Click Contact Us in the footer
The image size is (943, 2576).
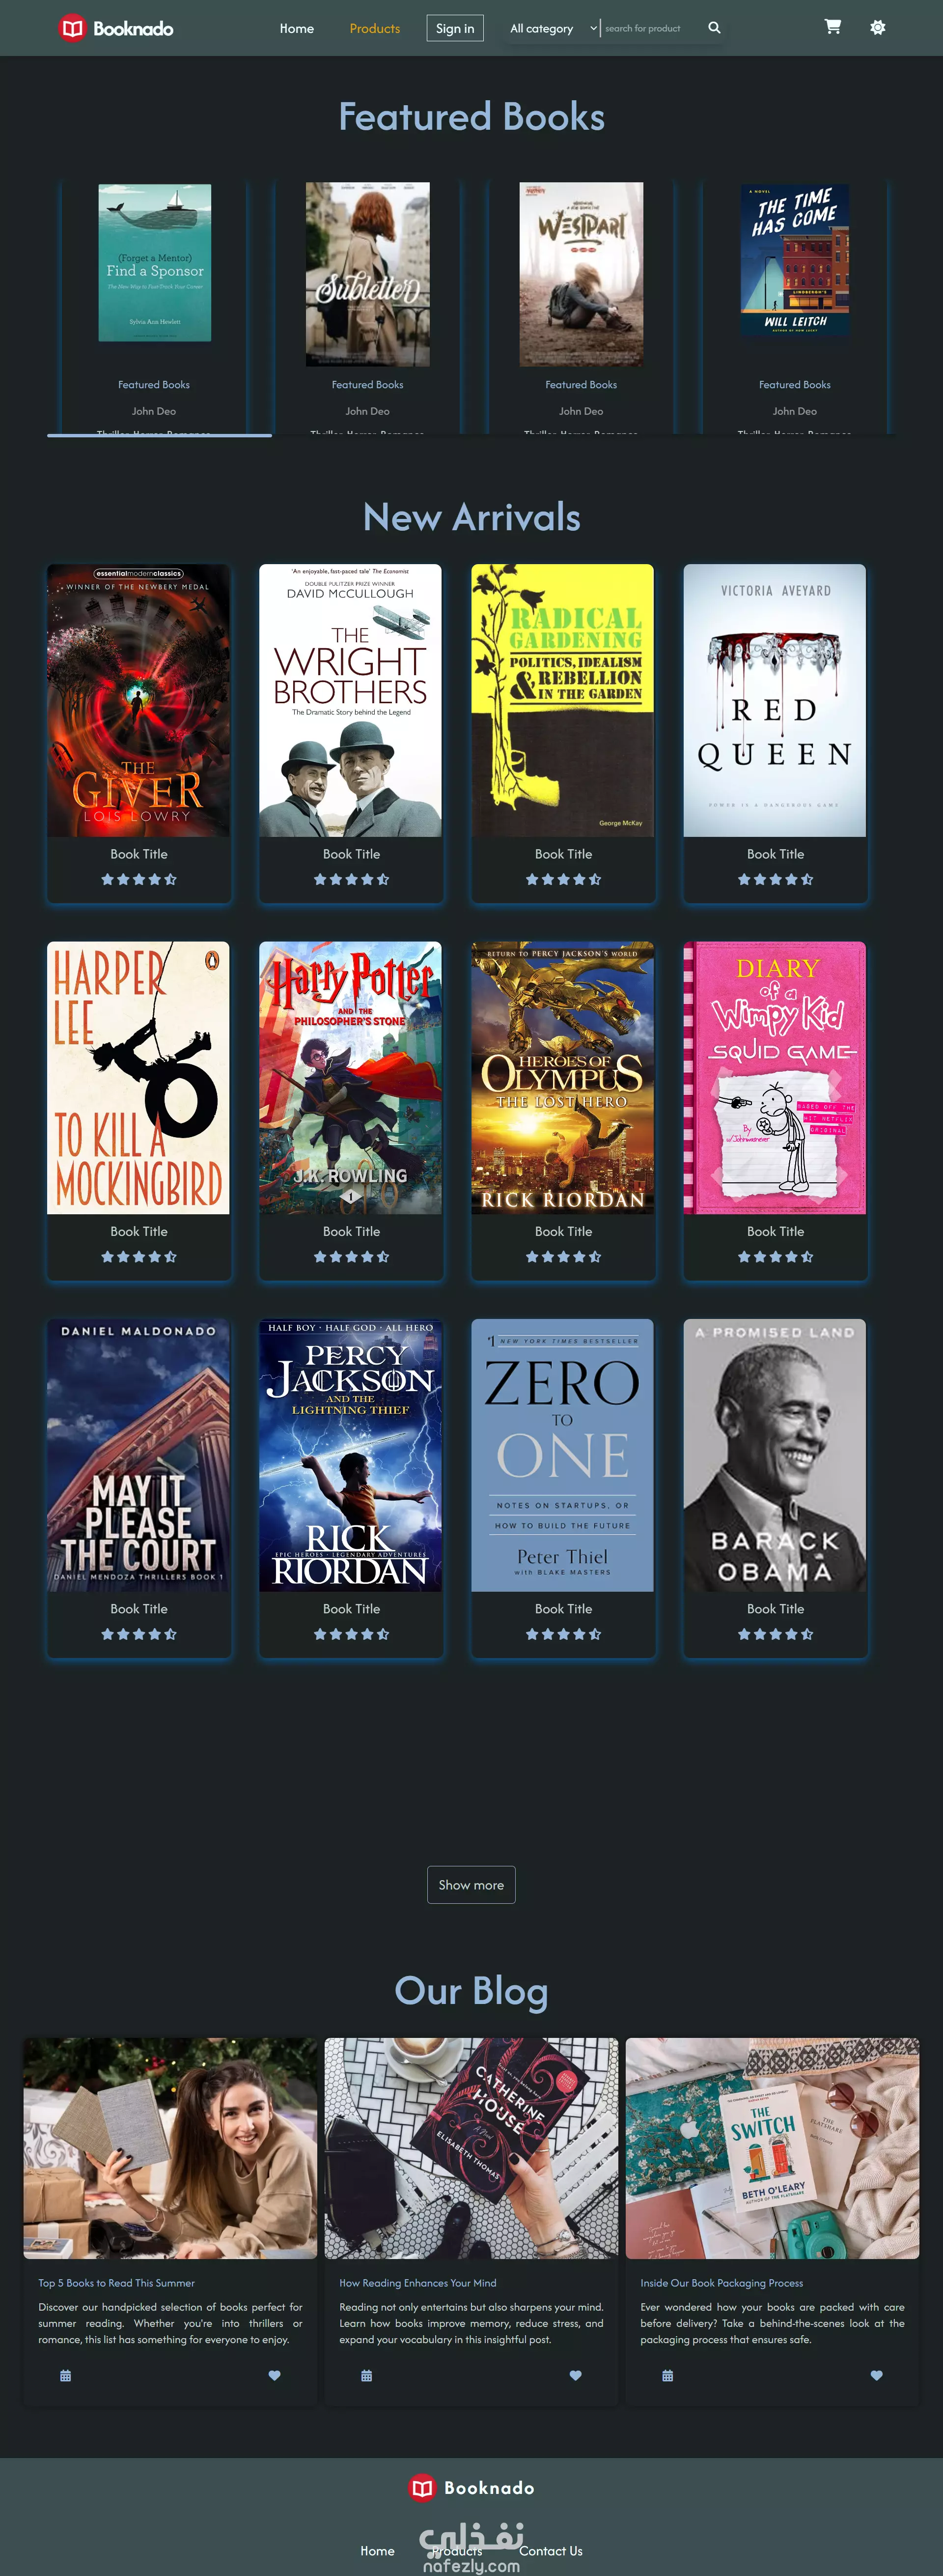click(551, 2550)
